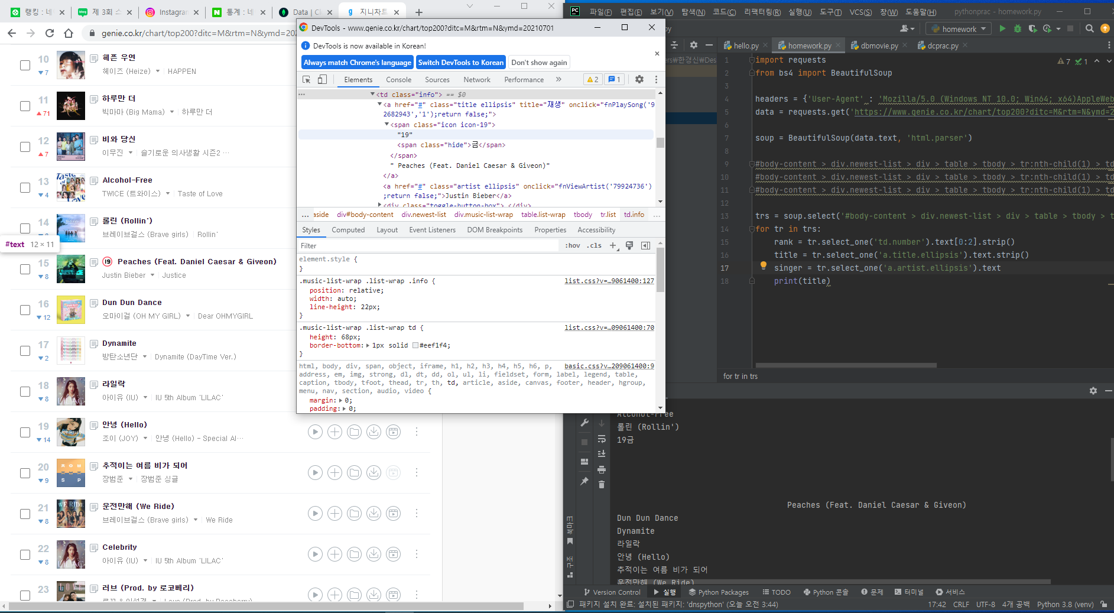1114x613 pixels.
Task: Click the Styles filter input field
Action: (x=428, y=245)
